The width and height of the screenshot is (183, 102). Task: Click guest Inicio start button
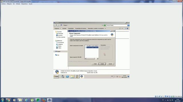tap(56, 76)
